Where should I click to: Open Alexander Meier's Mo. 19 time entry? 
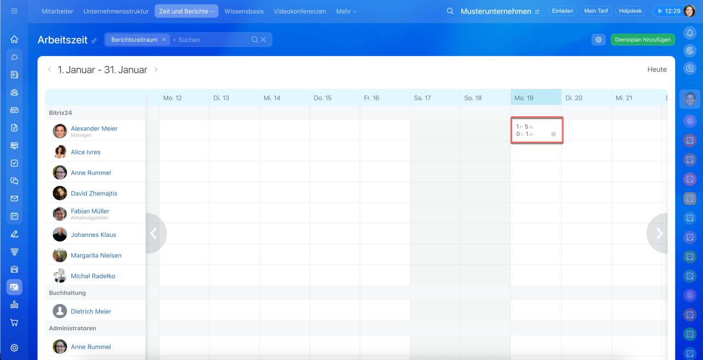[x=536, y=131]
